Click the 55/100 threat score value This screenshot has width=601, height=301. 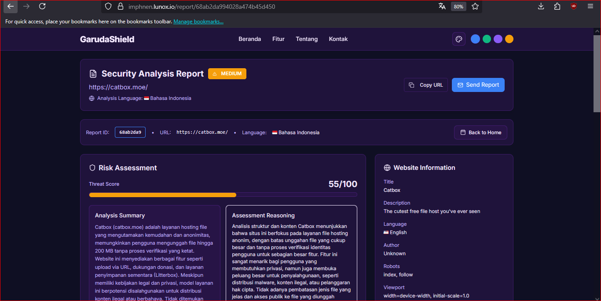point(343,184)
